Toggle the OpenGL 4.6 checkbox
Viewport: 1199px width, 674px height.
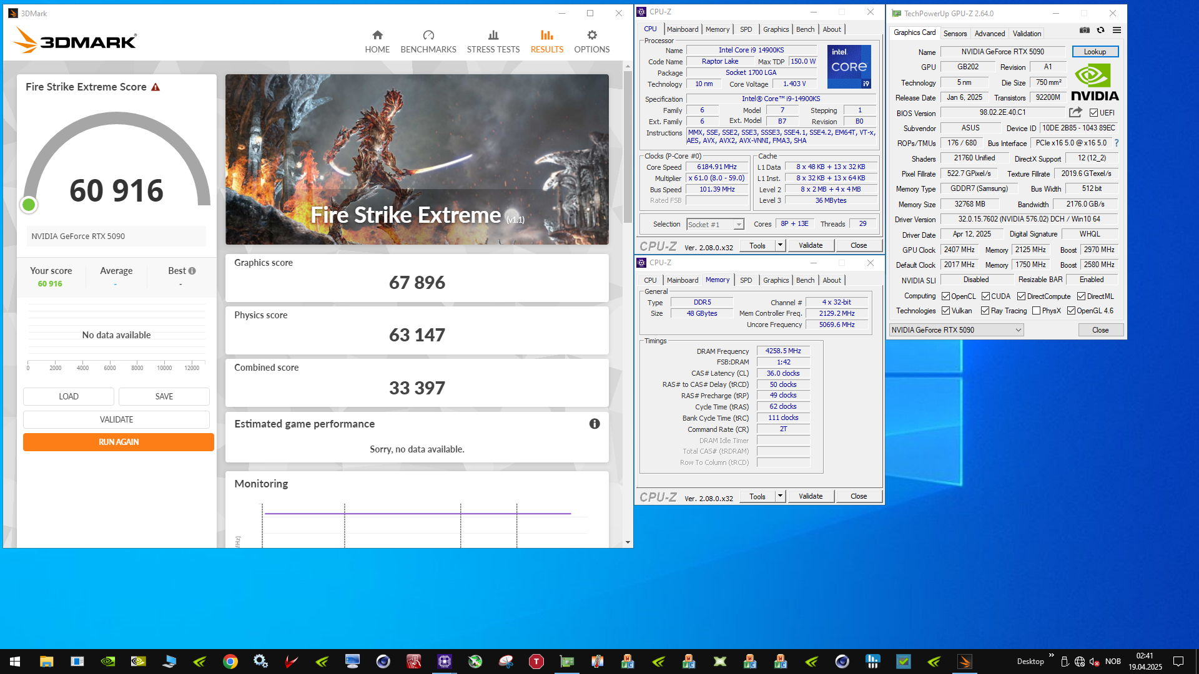(1071, 311)
